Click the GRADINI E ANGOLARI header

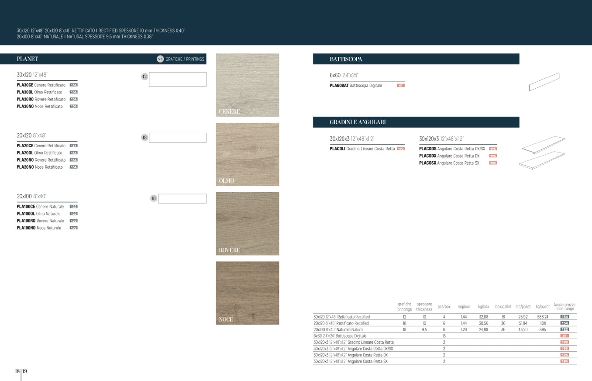click(x=358, y=122)
